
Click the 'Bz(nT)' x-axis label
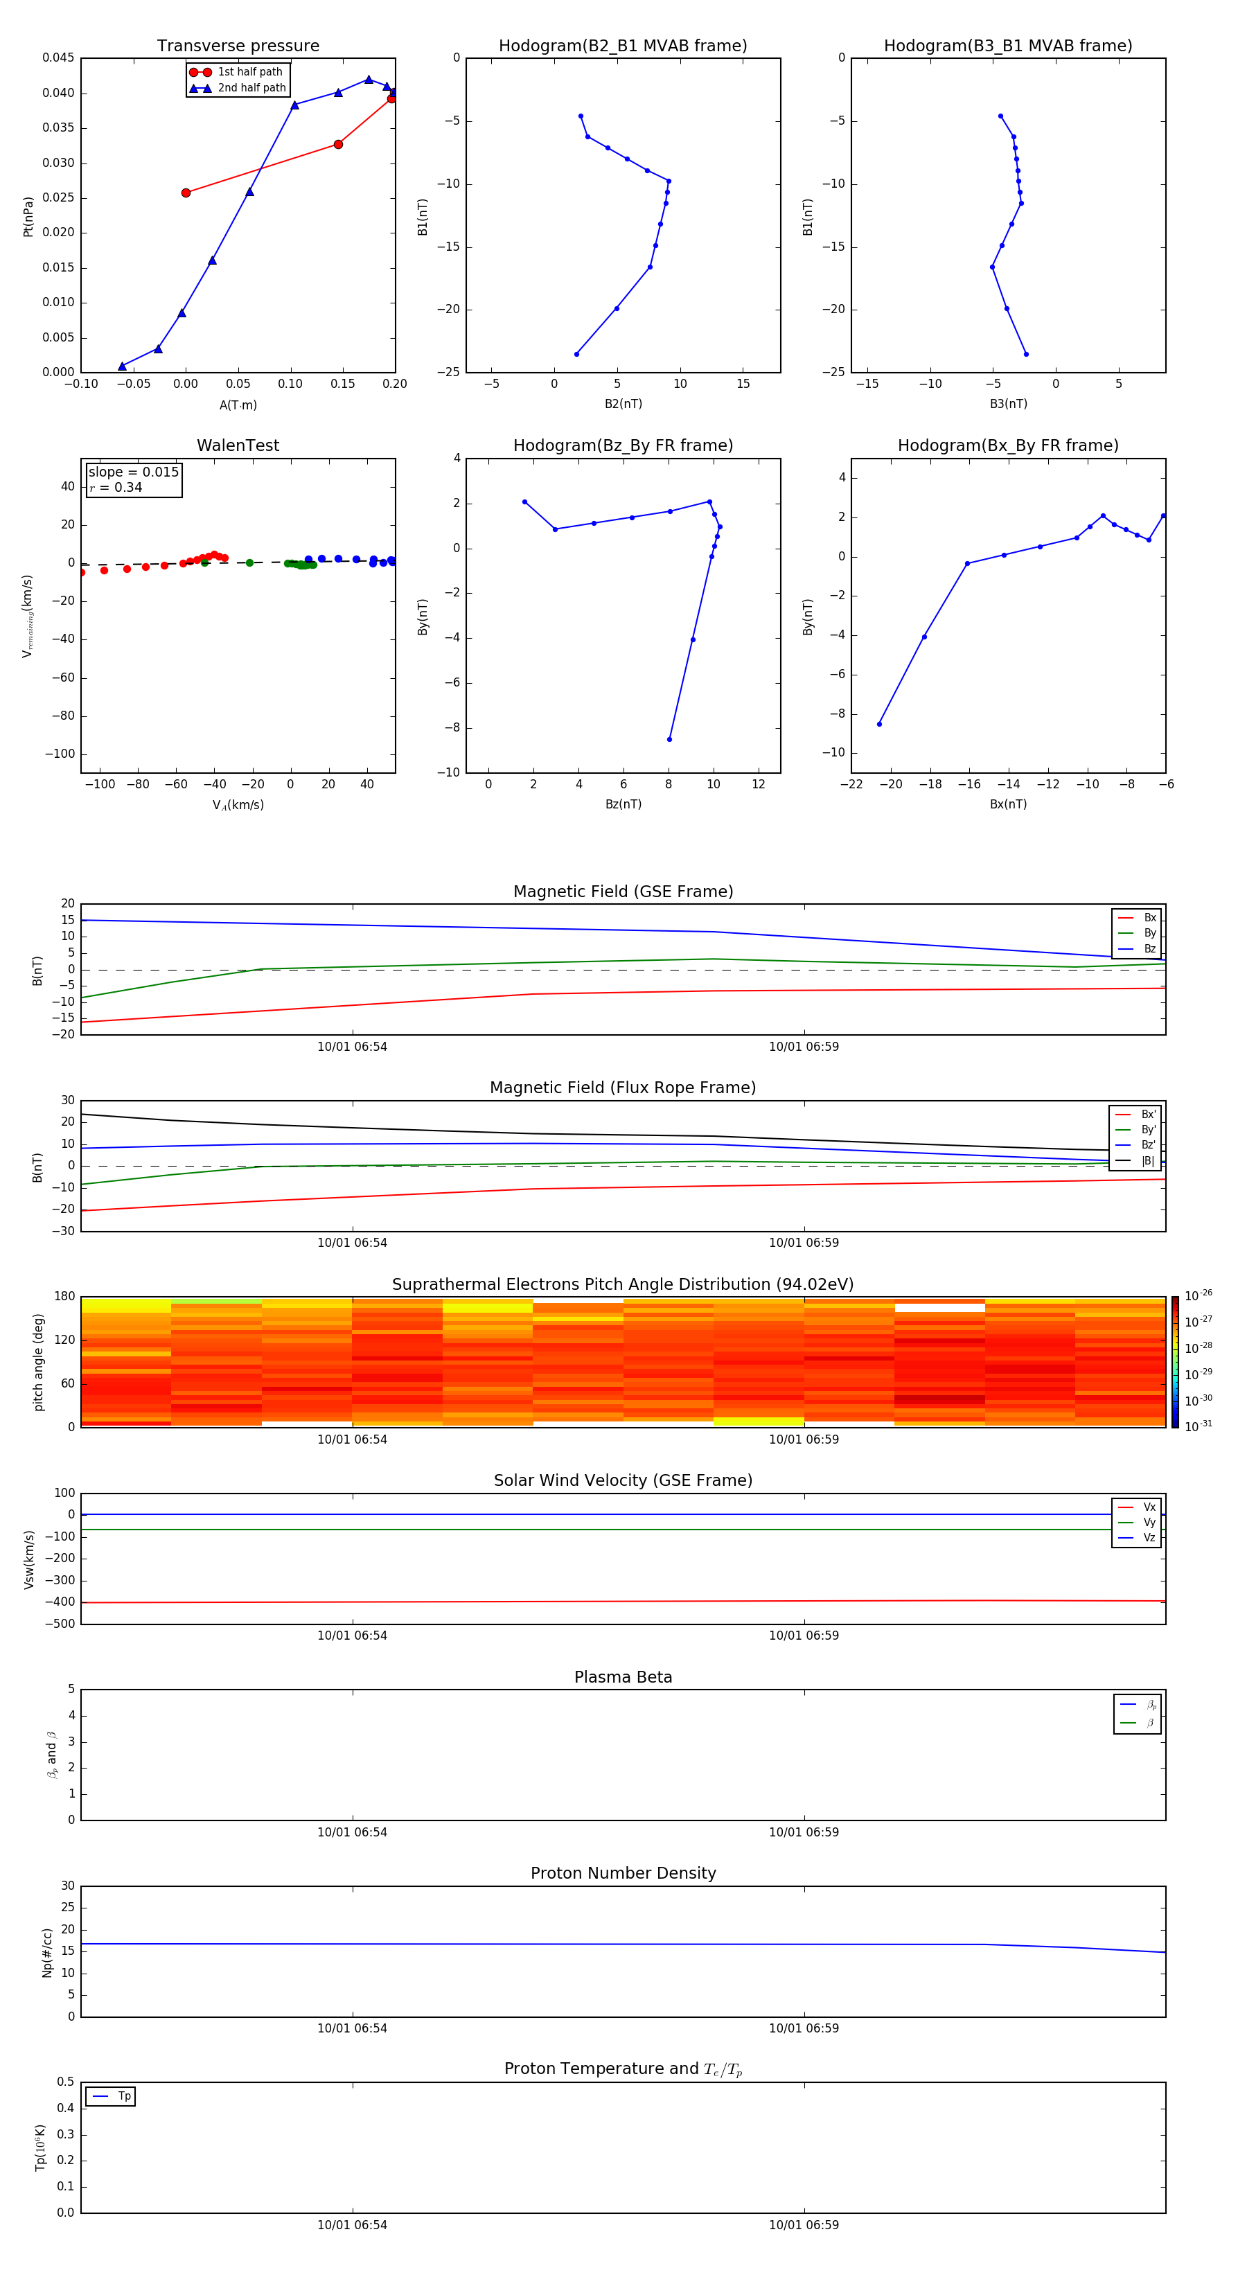point(623,804)
